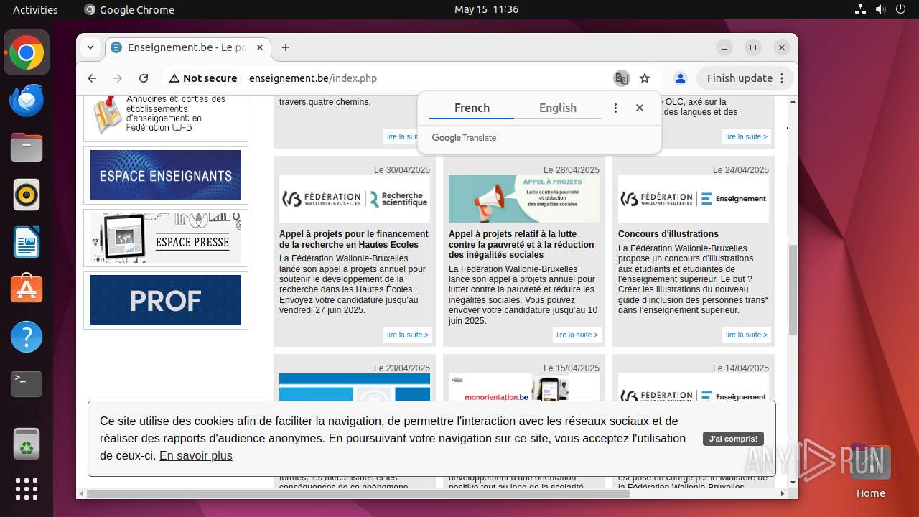Accept cookies with J'ai compris button
The height and width of the screenshot is (517, 919).
point(733,439)
